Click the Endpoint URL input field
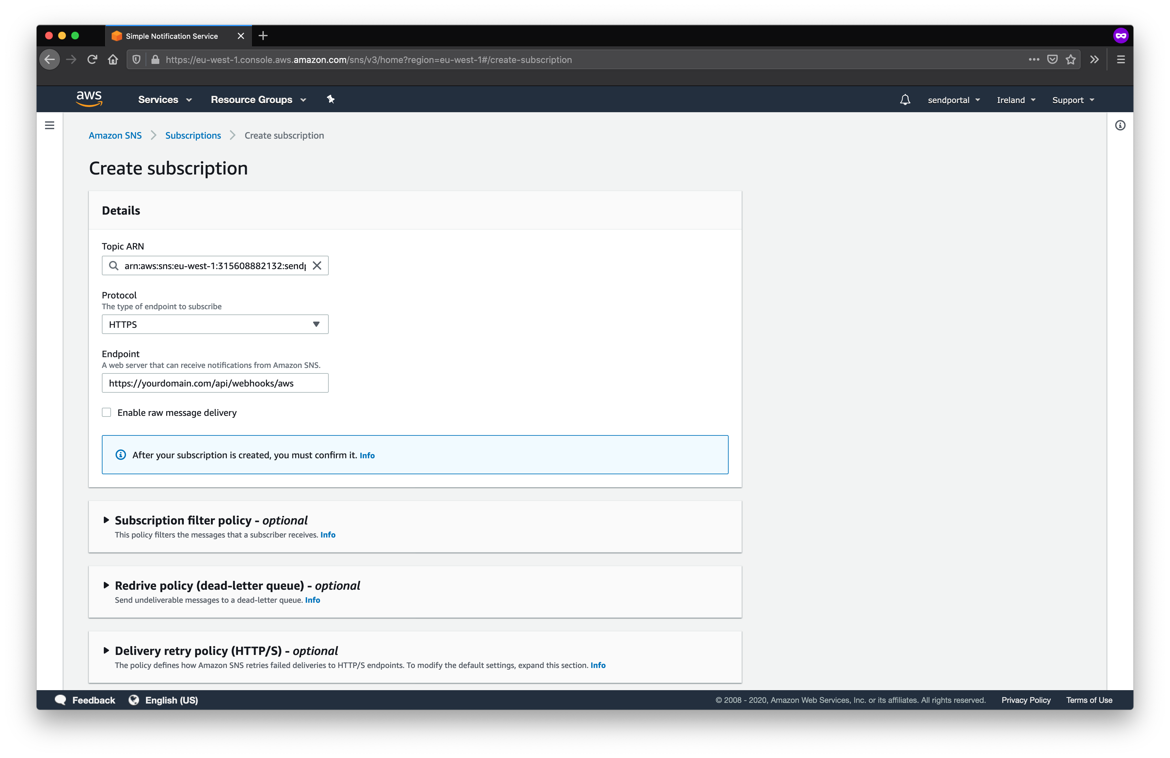1170x758 pixels. tap(215, 383)
